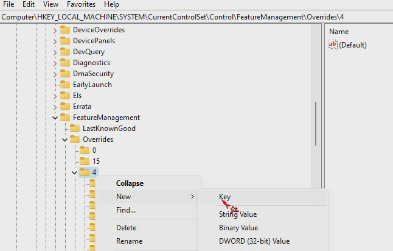Screen dimensions: 393x251
Task: Expand the DevicePanels key
Action: (x=55, y=41)
